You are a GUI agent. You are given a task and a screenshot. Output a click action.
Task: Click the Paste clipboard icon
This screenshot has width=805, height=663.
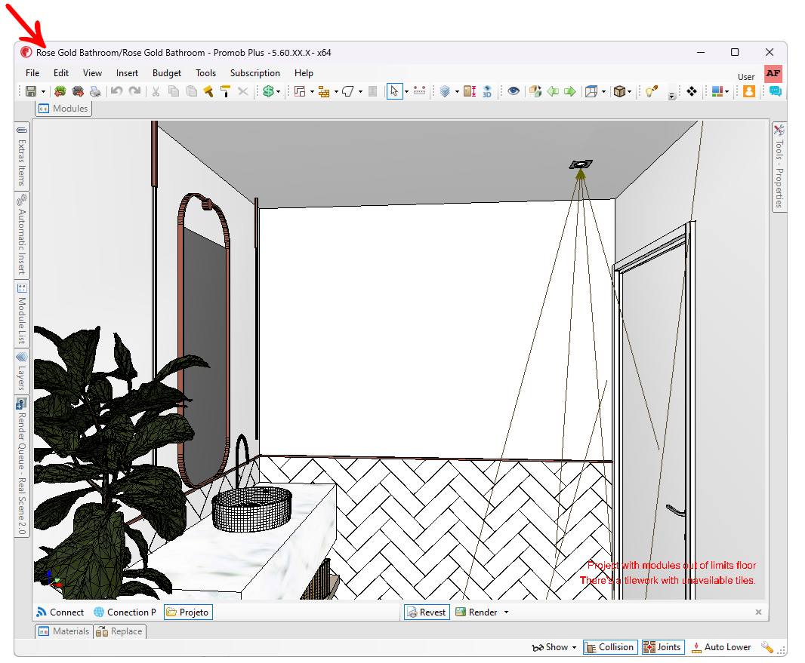coord(192,91)
